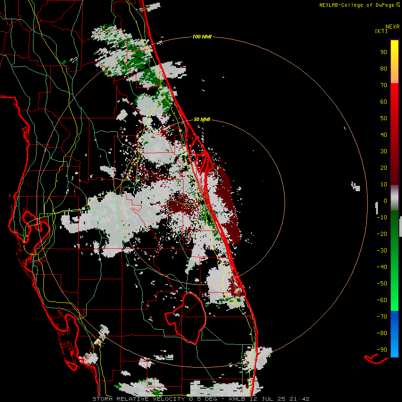Click the 50 NMI range ring label

[202, 119]
